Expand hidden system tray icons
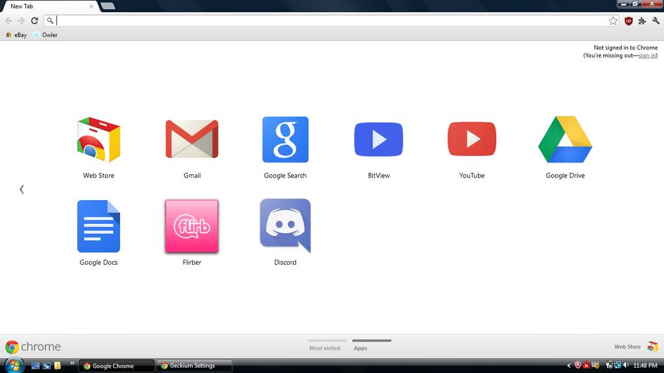This screenshot has width=664, height=373. [x=569, y=365]
